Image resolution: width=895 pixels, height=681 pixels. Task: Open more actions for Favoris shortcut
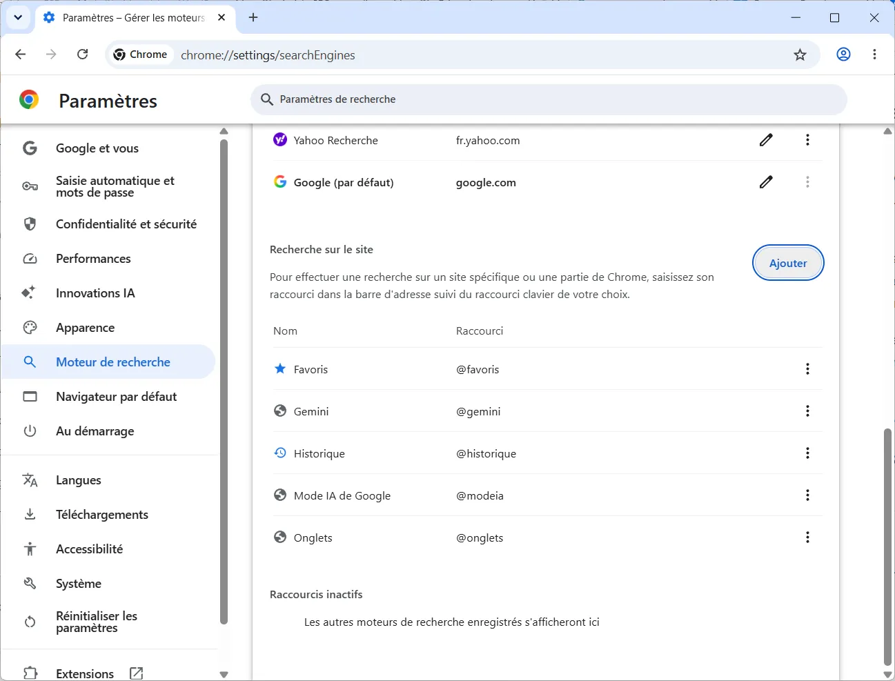[807, 369]
